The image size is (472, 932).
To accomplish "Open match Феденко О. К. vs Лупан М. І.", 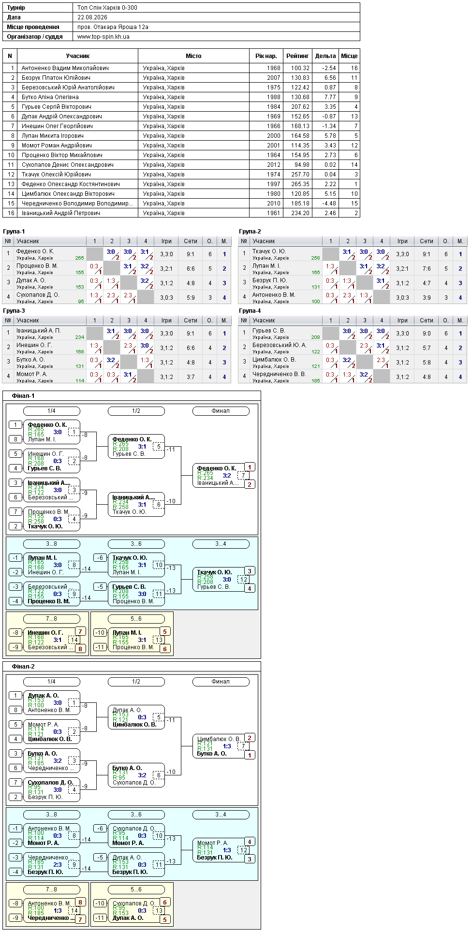I will [x=51, y=432].
